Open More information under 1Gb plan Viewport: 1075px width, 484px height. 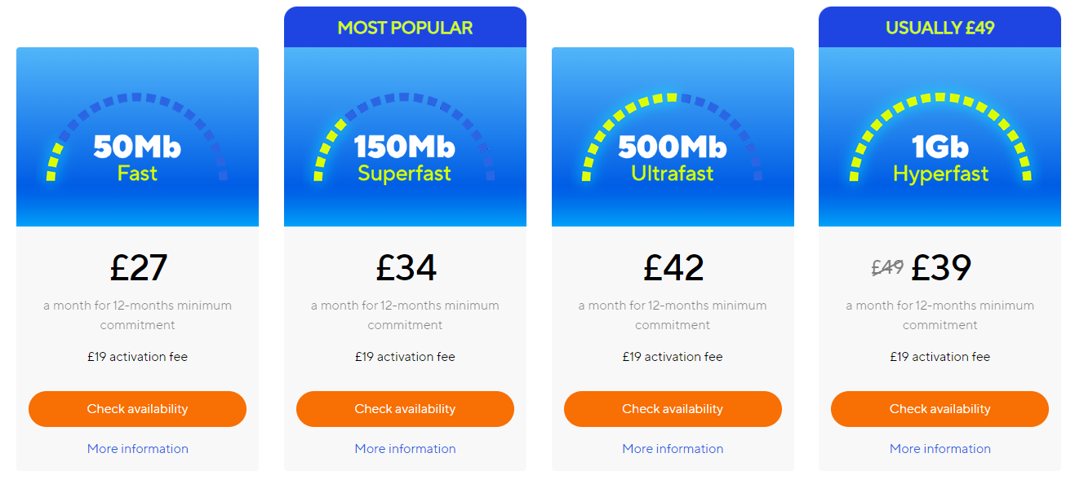coord(940,449)
